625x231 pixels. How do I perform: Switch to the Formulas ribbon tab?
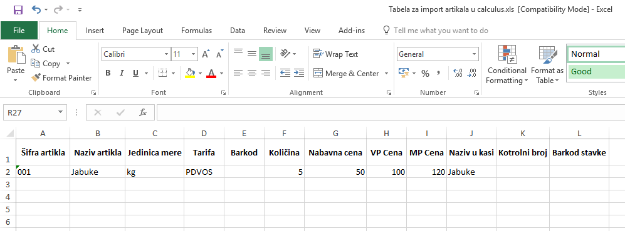(x=196, y=31)
